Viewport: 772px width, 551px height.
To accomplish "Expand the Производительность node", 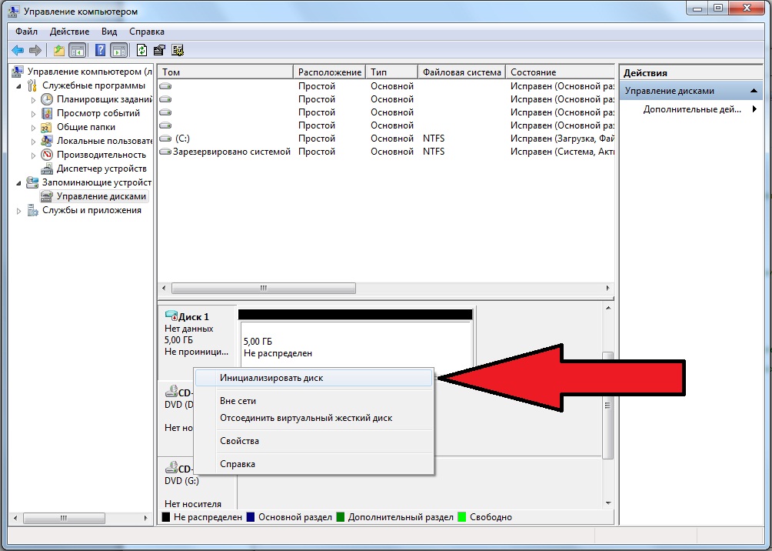I will click(33, 155).
